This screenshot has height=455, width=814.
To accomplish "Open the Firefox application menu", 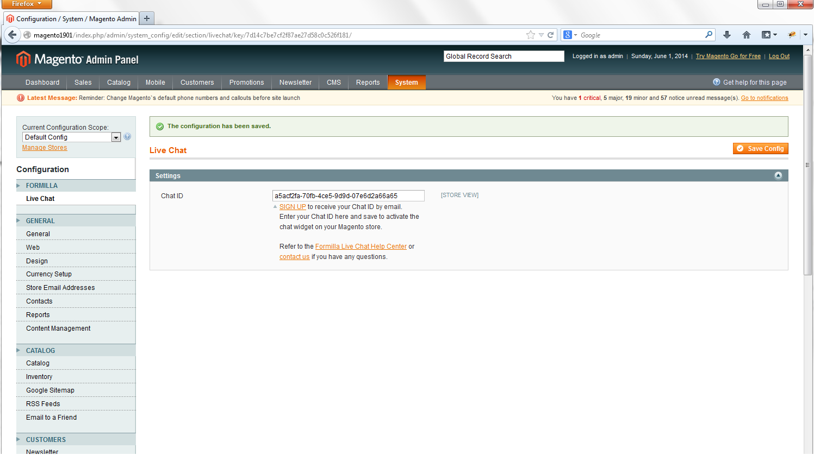I will coord(26,4).
